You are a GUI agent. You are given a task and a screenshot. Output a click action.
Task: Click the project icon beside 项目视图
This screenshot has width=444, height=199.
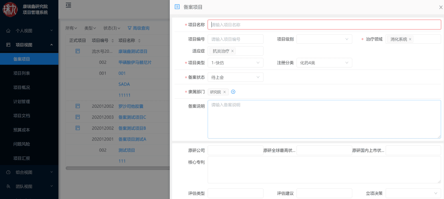click(x=9, y=45)
